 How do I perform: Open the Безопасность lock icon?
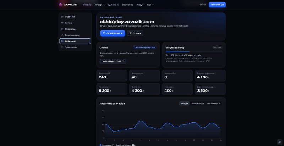[x=62, y=35]
